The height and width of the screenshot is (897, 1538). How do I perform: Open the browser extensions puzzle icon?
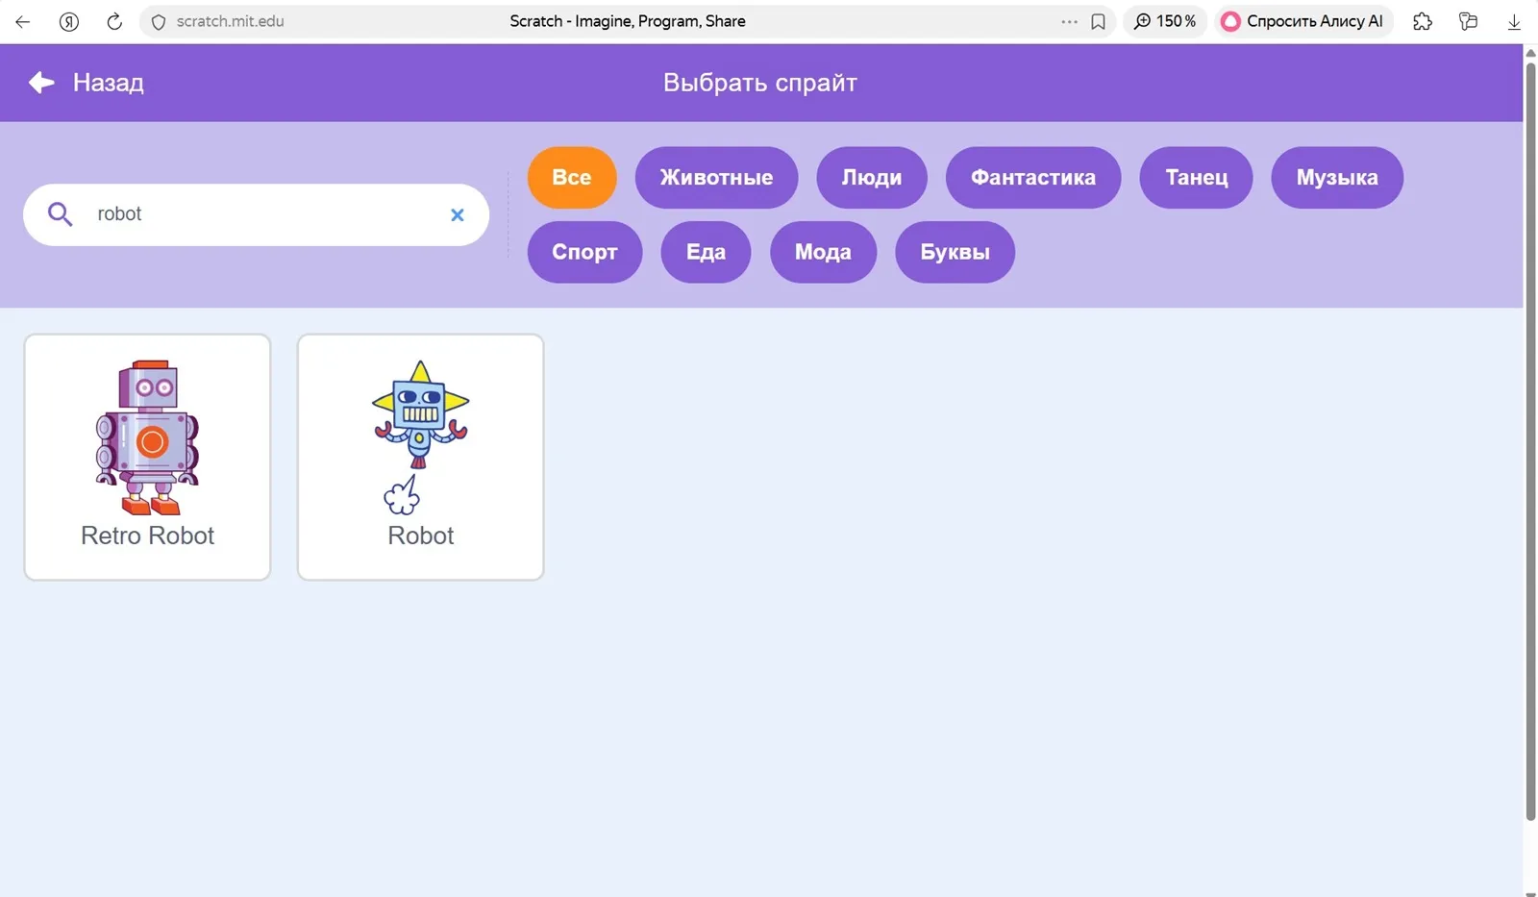[1423, 21]
